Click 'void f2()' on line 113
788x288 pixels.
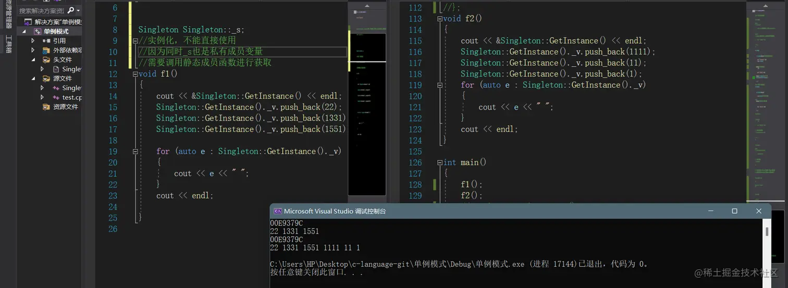462,19
